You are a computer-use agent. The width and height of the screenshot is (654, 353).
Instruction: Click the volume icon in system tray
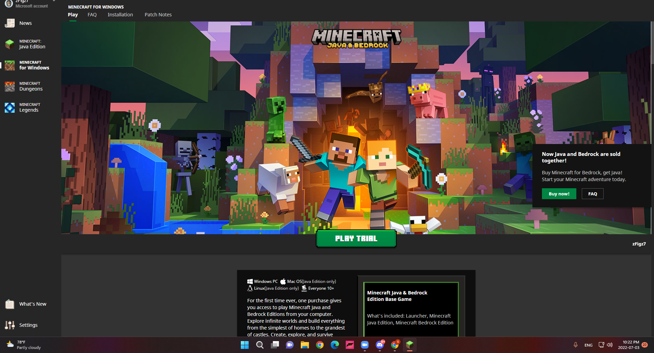(610, 345)
